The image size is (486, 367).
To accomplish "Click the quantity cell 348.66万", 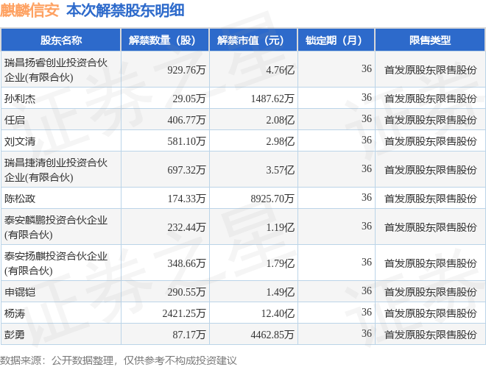I will (186, 263).
